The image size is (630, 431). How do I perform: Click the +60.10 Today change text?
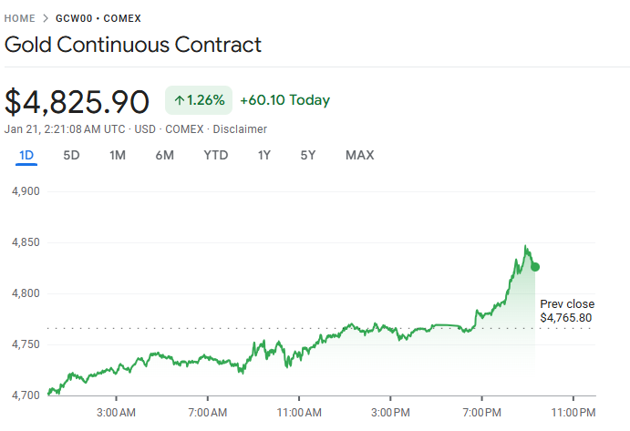tap(284, 100)
